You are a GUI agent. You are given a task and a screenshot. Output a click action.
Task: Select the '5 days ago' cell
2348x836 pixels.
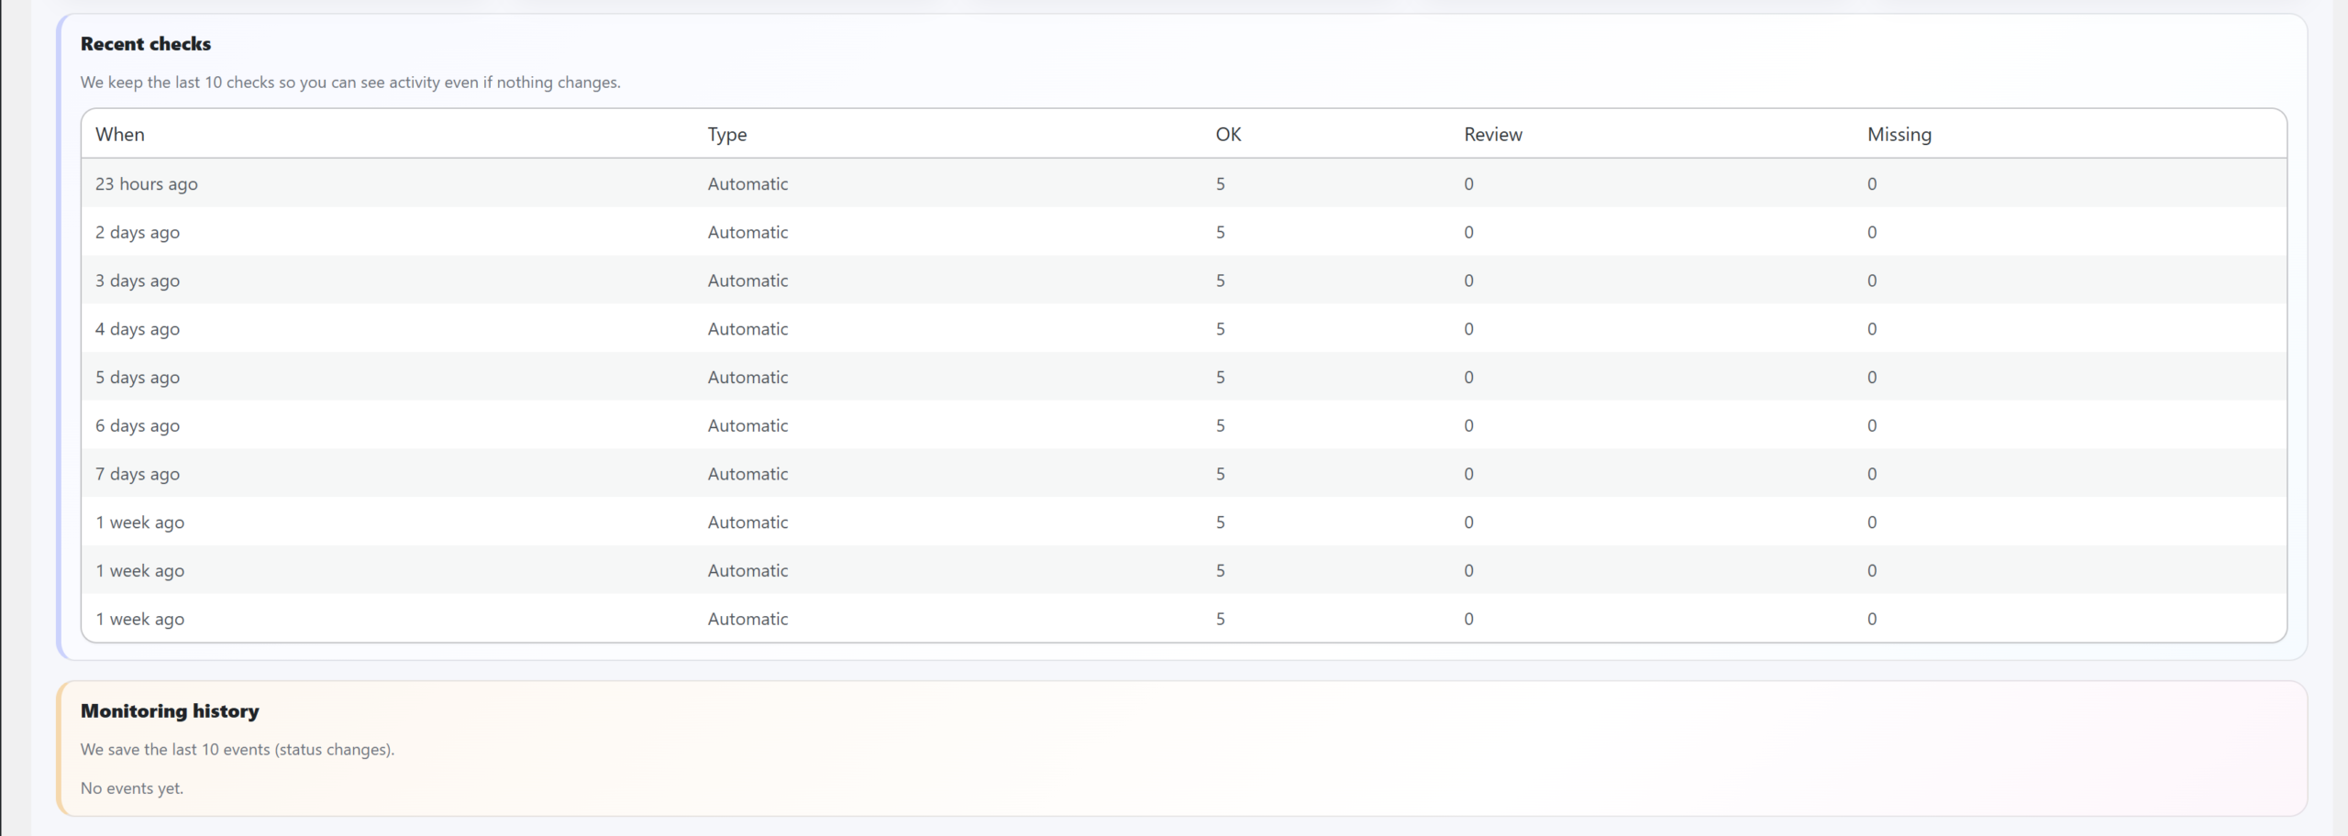(x=138, y=378)
